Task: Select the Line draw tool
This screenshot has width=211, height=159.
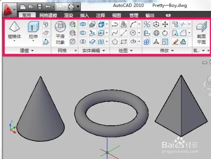Action: [x=124, y=33]
